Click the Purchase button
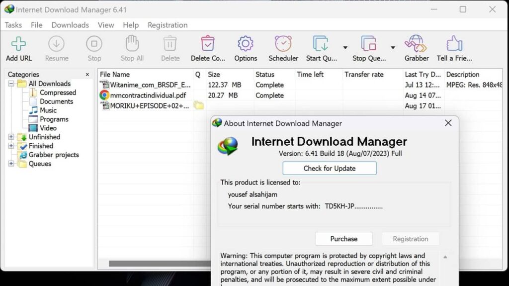 pos(344,239)
